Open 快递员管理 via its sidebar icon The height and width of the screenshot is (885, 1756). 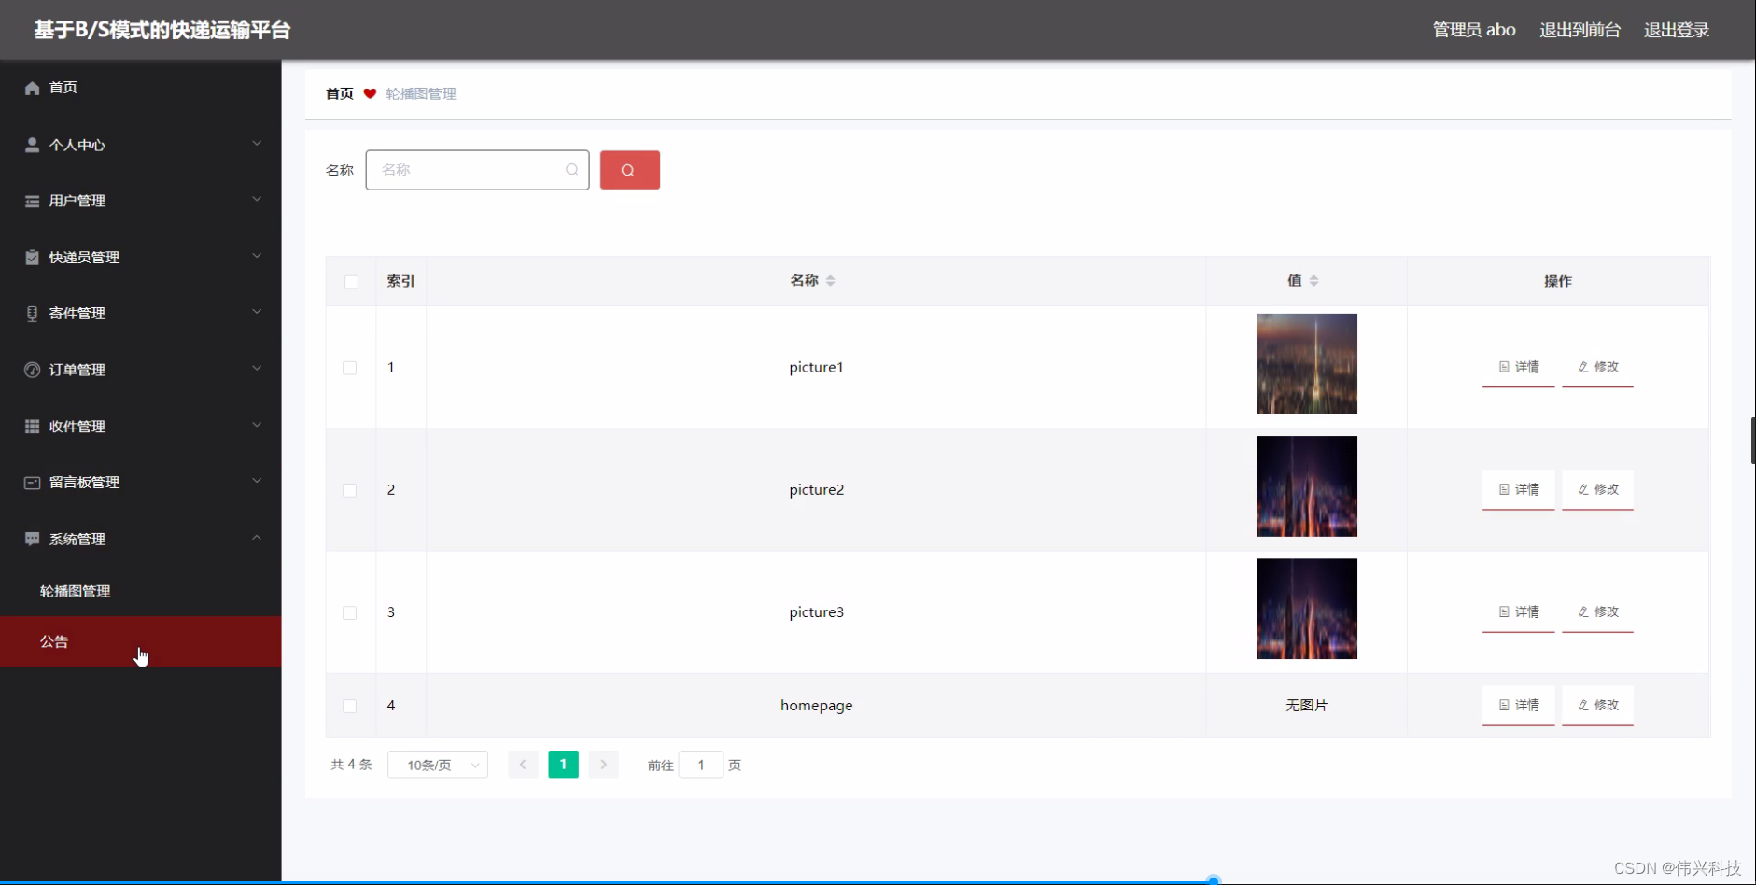31,257
